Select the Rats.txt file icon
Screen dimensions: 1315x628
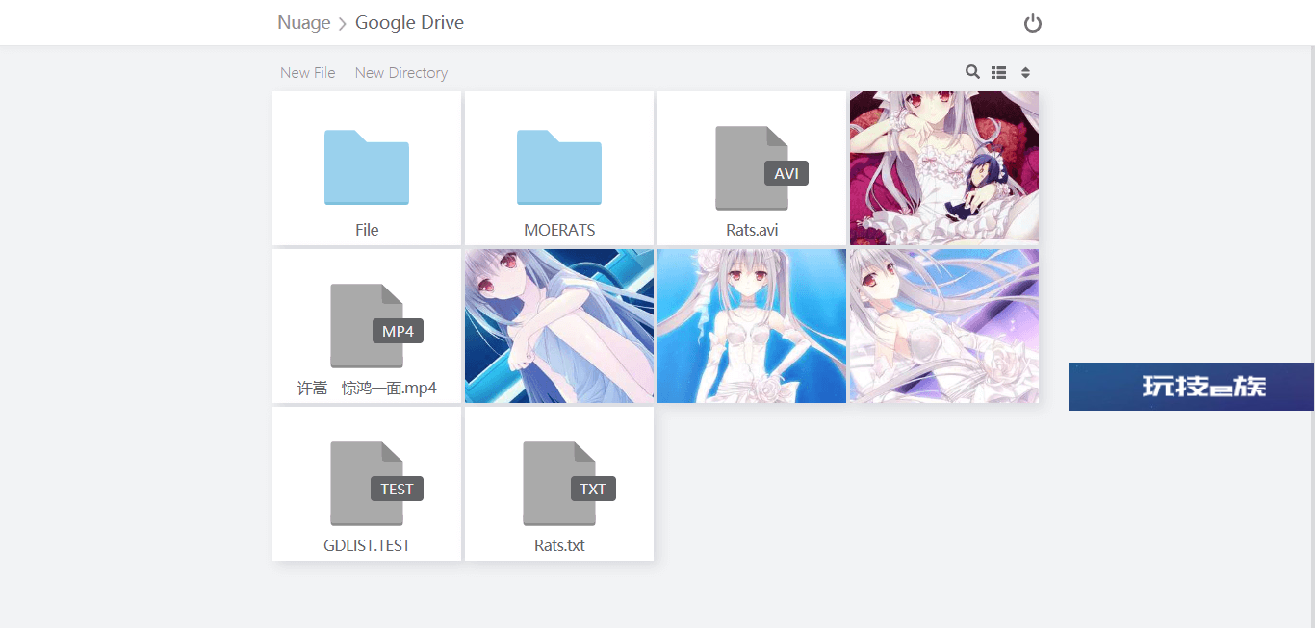559,484
